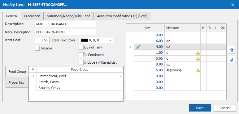Click the 6.00 size cell in oz row
This screenshot has width=239, height=114.
(x=154, y=41)
